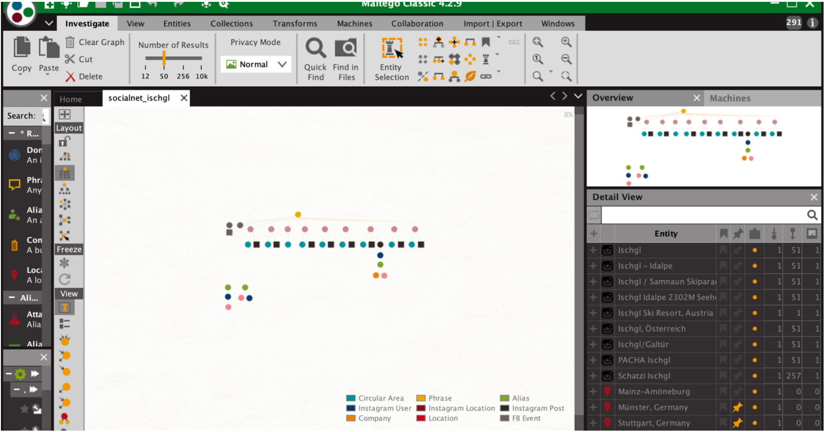Select bookmarked entities with bookmark icon
Screen dimensions: 824x432
(x=486, y=42)
